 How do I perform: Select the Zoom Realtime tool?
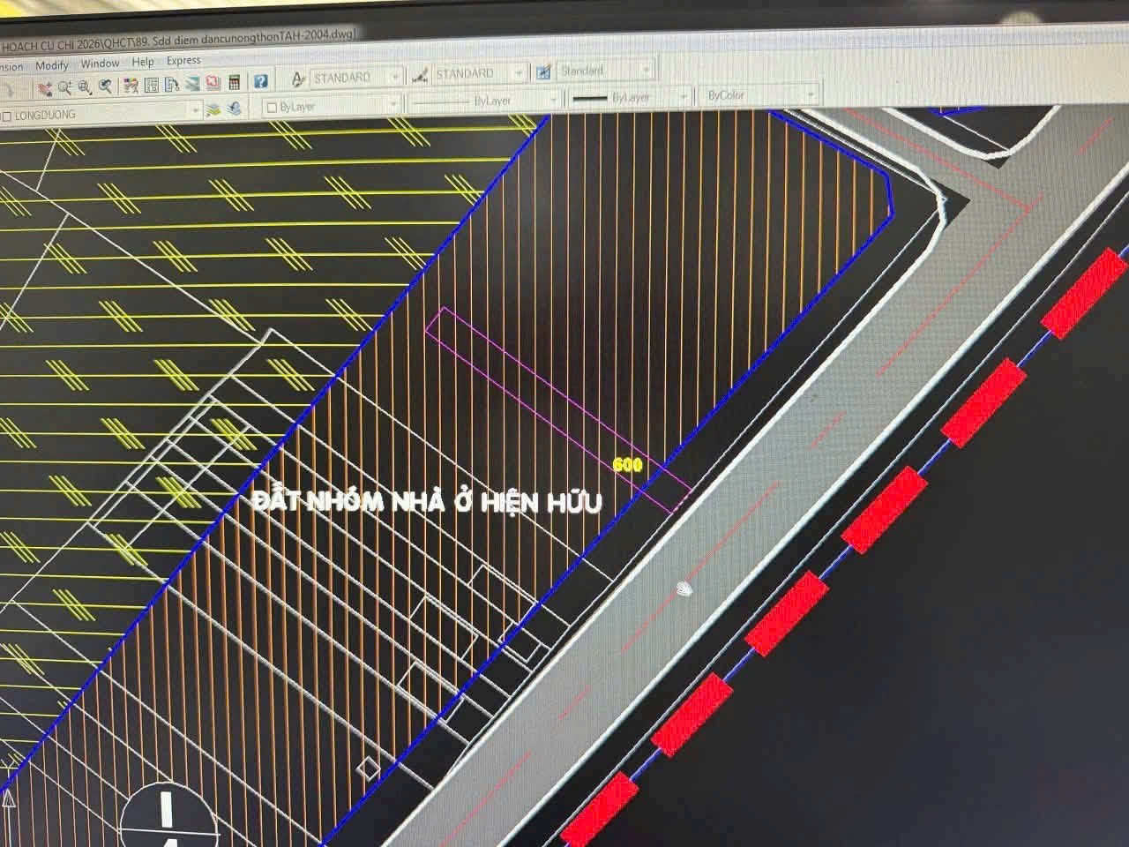pos(64,87)
